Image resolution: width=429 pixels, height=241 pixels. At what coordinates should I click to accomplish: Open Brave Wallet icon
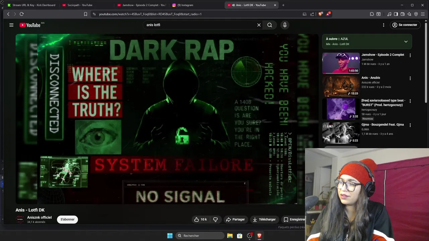(403, 14)
